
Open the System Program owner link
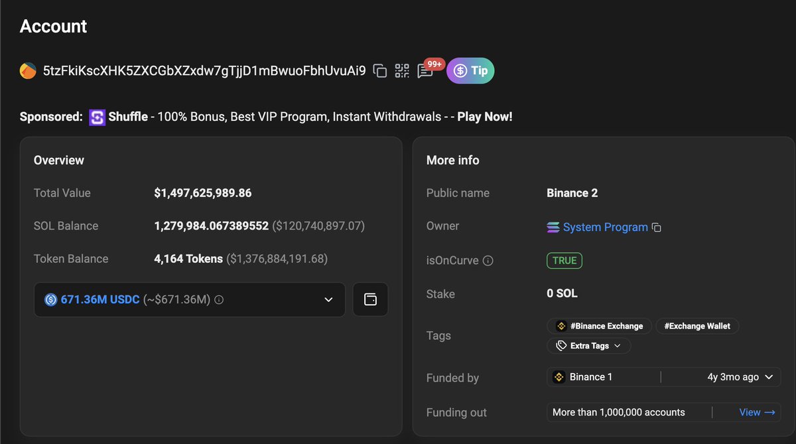tap(605, 227)
